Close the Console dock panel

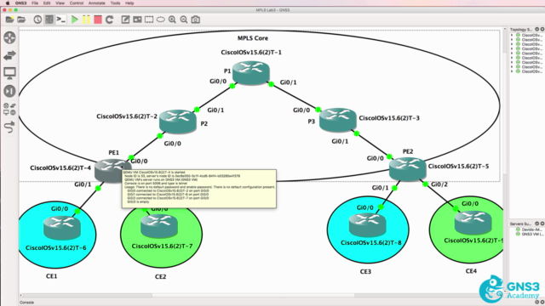click(542, 303)
